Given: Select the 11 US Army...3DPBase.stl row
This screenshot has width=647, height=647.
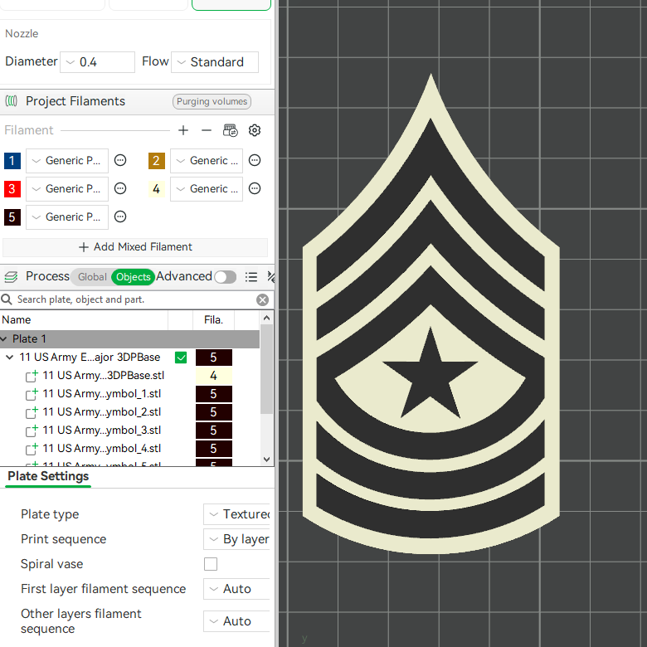Looking at the screenshot, I should point(129,376).
